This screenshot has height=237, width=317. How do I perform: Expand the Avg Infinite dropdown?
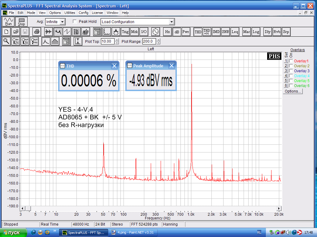click(63, 22)
